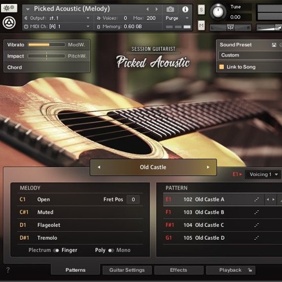Screen dimensions: 282x282
Task: Click the voices icon beside Voices
Action: coord(99,18)
